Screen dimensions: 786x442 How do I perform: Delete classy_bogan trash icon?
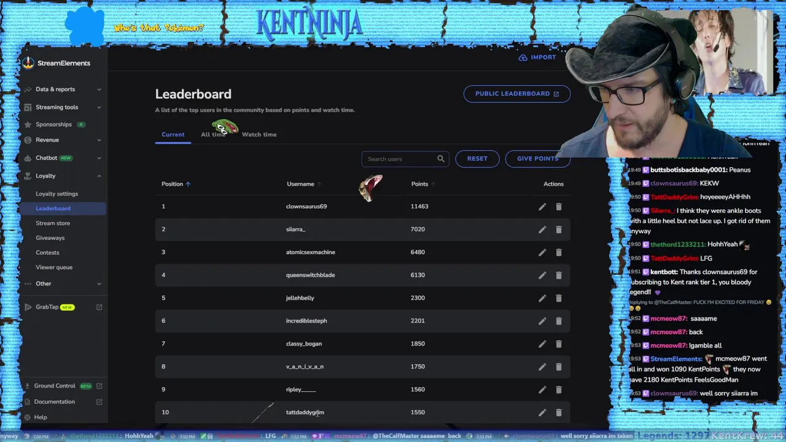[559, 344]
